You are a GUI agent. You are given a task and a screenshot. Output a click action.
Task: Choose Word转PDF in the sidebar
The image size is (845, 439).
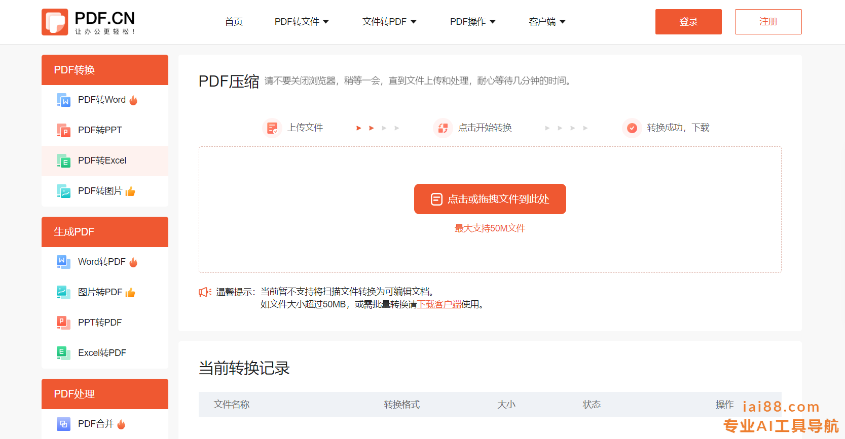point(105,262)
